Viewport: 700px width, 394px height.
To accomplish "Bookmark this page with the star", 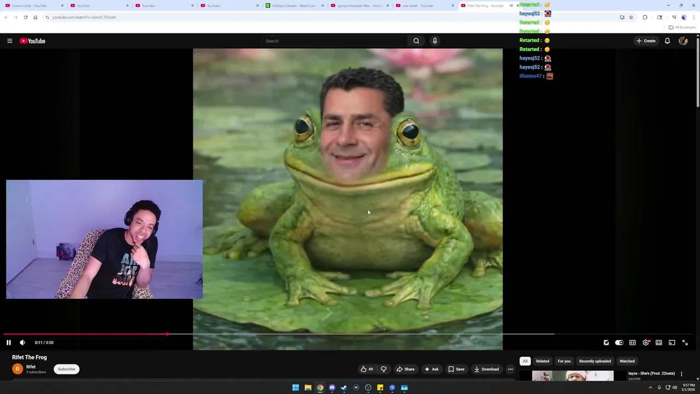I will click(631, 18).
